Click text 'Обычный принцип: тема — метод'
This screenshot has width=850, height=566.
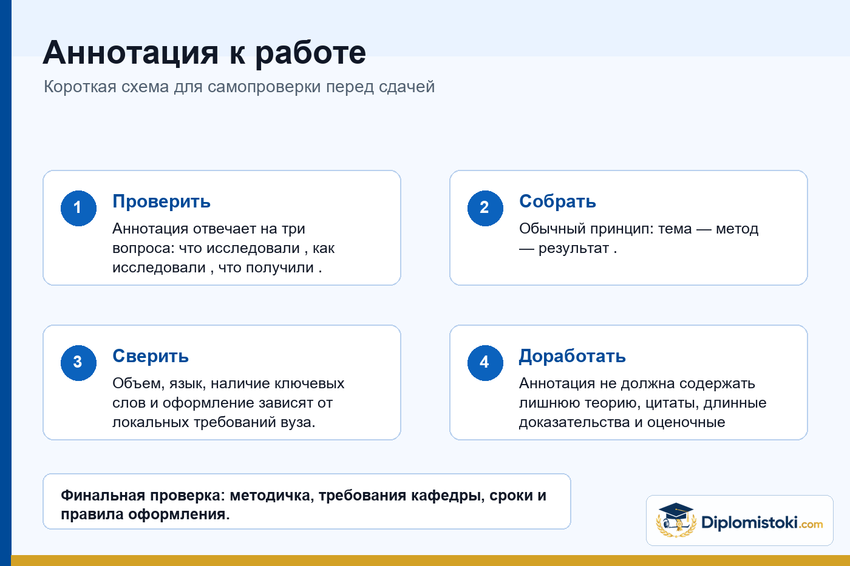(x=639, y=229)
